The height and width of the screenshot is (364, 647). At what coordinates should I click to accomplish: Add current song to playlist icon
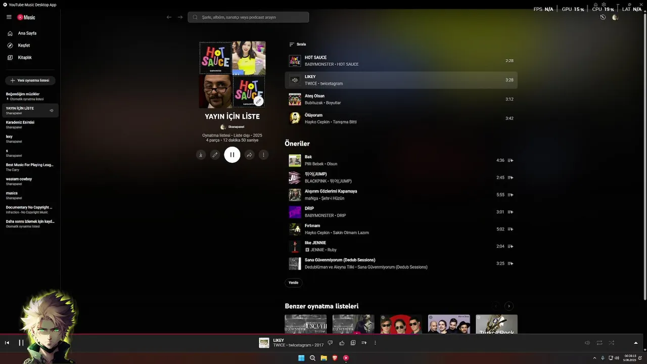pyautogui.click(x=364, y=343)
